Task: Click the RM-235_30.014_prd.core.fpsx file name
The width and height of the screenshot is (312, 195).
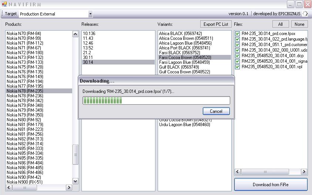Action: tap(268, 34)
